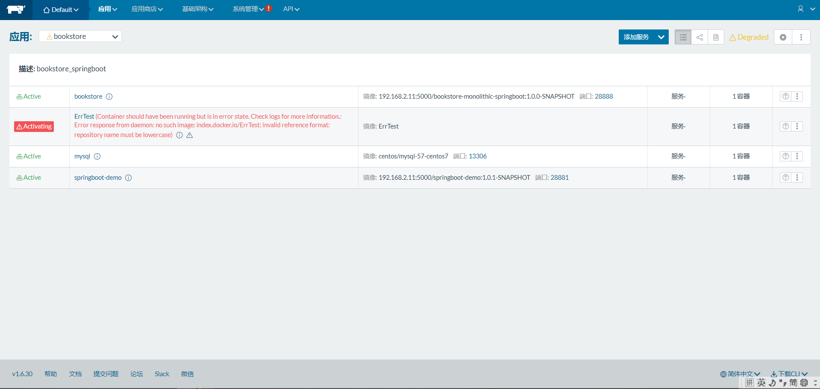Open the Slack footer link
Viewport: 820px width, 389px height.
point(162,374)
